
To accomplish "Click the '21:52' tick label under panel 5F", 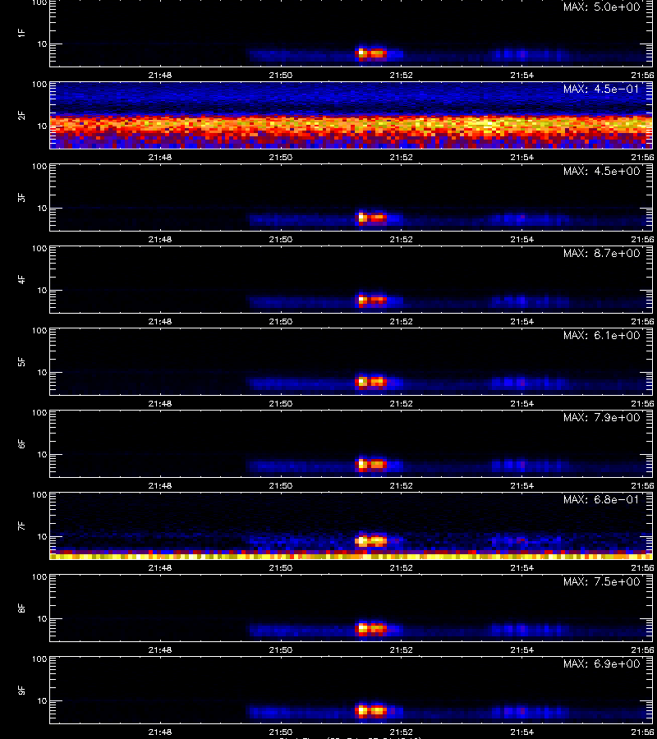I will (402, 403).
